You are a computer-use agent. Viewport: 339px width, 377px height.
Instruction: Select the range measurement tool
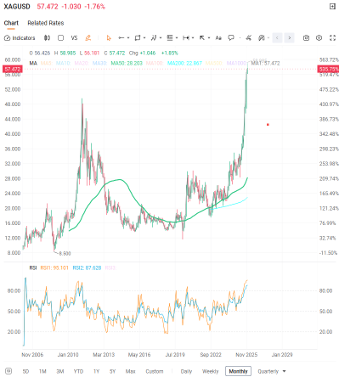tap(186, 38)
